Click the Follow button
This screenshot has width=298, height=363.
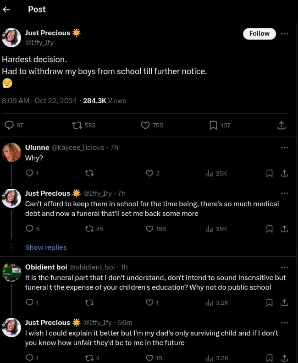pyautogui.click(x=259, y=33)
